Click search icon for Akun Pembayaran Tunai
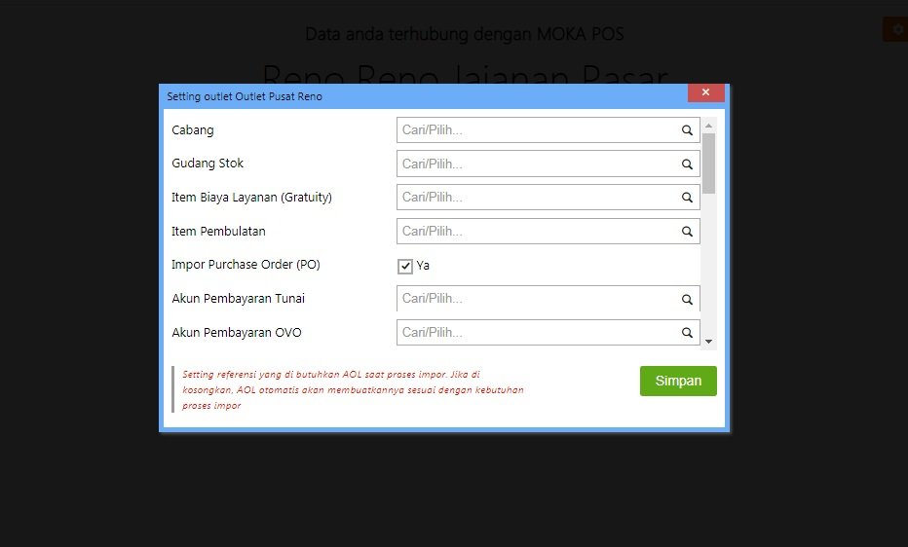 [687, 300]
